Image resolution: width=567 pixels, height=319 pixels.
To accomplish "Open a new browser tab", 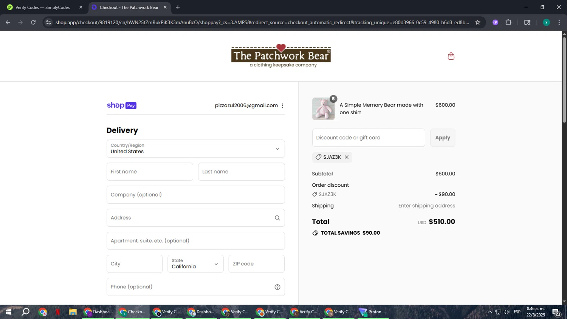I will coord(178,7).
